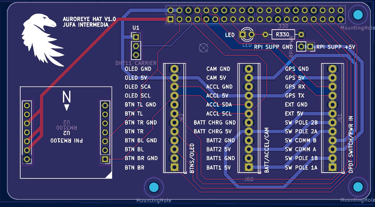Click the BTN BR square pad
Viewport: 375px width, 207px height.
175,167
